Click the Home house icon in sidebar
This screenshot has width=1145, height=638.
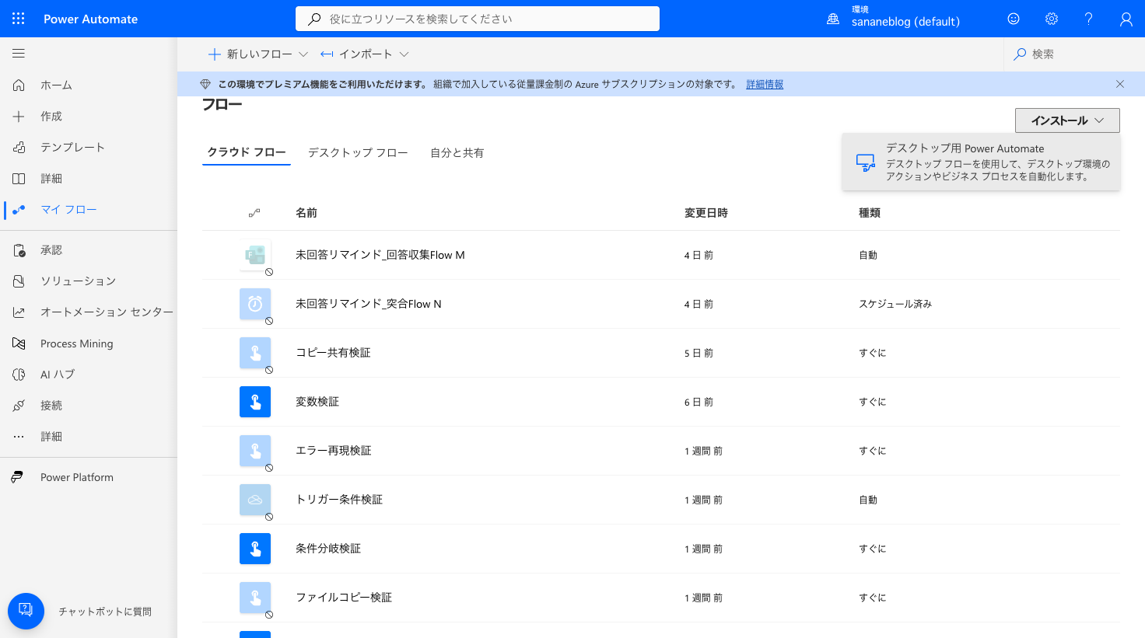tap(19, 85)
